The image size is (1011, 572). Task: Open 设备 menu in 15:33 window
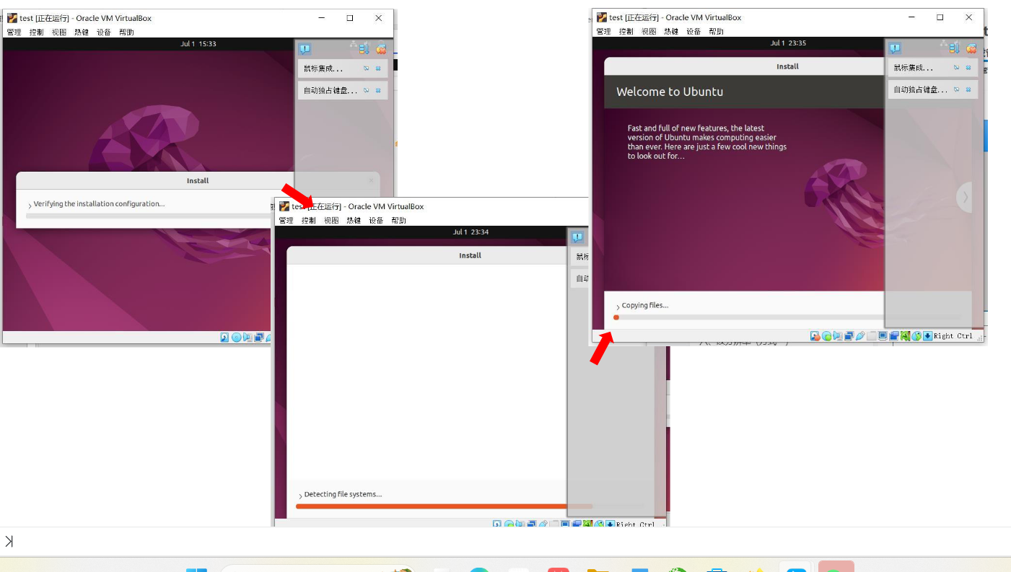104,32
